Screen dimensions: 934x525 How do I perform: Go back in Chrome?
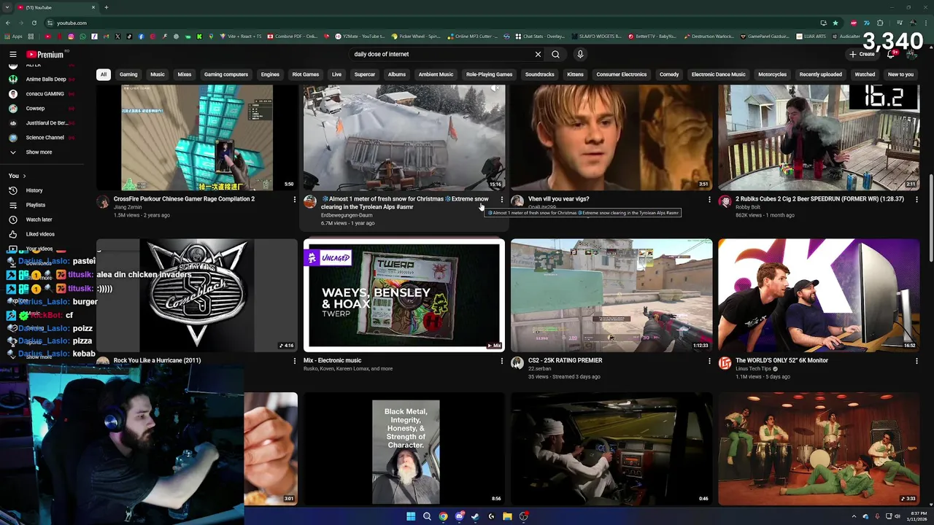7,23
